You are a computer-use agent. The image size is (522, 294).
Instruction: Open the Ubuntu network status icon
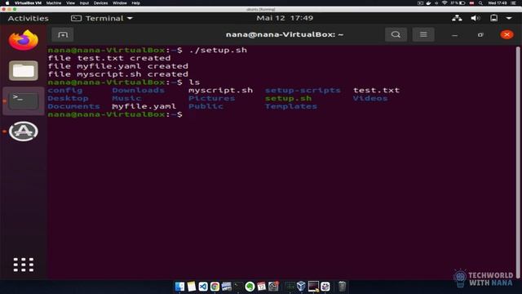[x=457, y=18]
